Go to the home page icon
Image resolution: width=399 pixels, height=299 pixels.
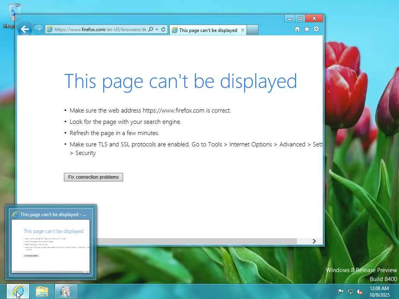tap(297, 29)
